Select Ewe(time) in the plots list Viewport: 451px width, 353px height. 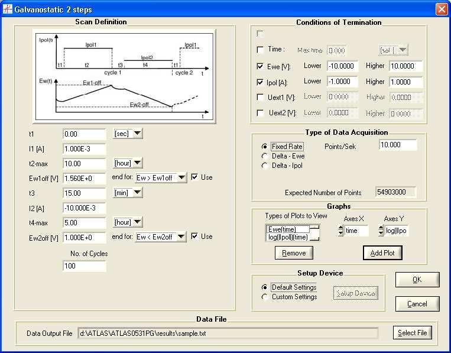[288, 229]
